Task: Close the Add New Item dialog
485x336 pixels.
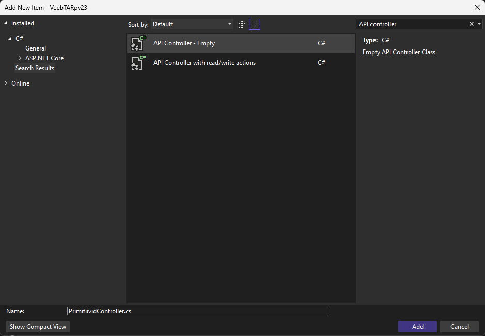Action: click(x=476, y=7)
